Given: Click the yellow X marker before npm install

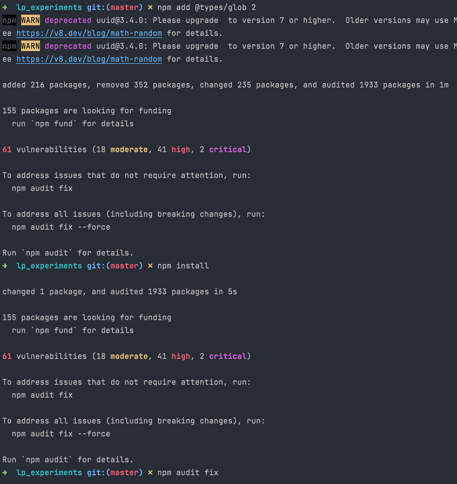Looking at the screenshot, I should coord(150,266).
